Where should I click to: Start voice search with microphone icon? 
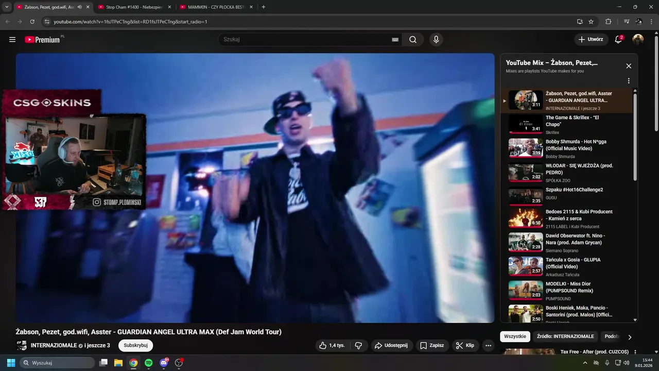(436, 40)
